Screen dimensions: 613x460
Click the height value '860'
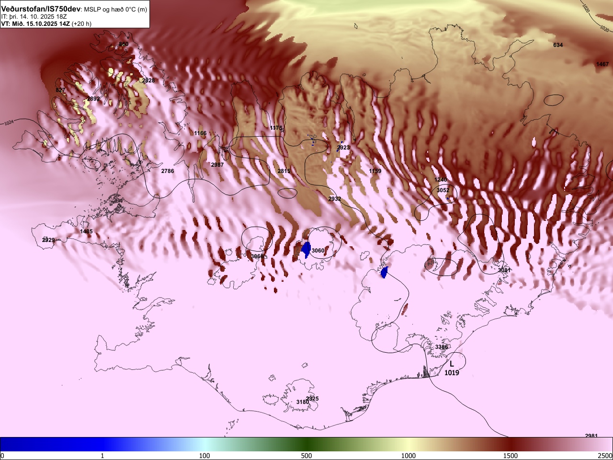(x=124, y=45)
